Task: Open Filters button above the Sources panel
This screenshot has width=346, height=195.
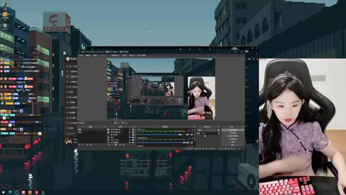Action: coord(125,123)
